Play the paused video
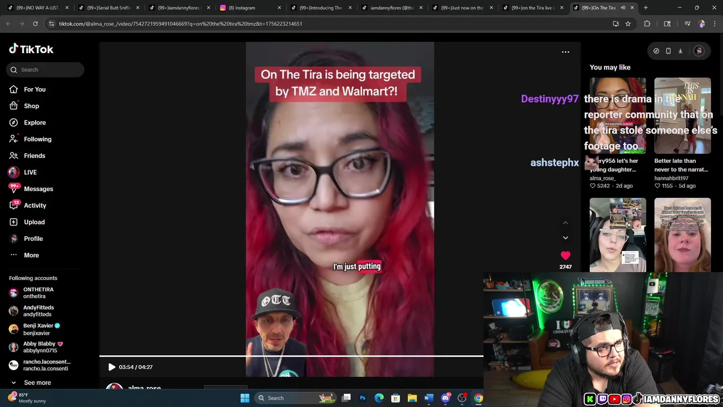Image resolution: width=723 pixels, height=407 pixels. coord(111,367)
